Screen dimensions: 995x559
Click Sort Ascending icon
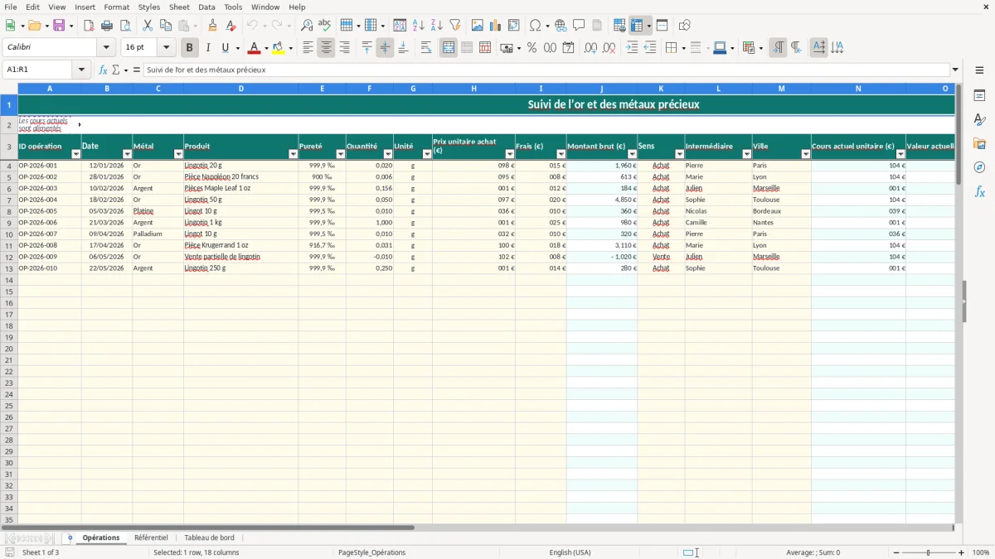(419, 26)
